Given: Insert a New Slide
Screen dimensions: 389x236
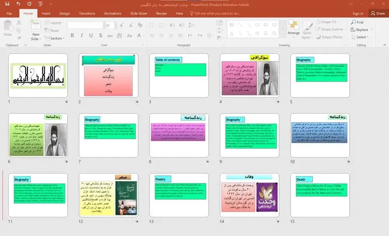Looking at the screenshot, I should coord(36,30).
